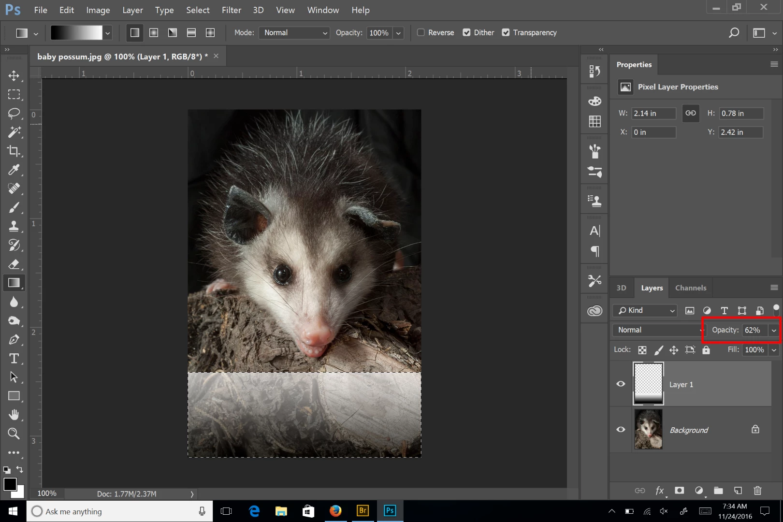Open the Filter menu
The width and height of the screenshot is (783, 522).
(x=231, y=10)
